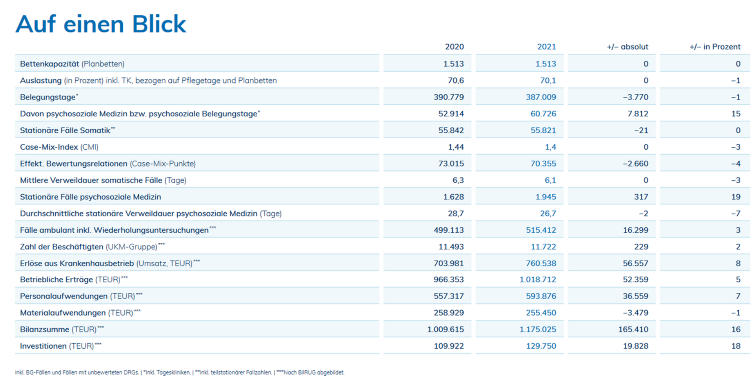The width and height of the screenshot is (753, 391).
Task: Click absolute change value 7.812
Action: 638,114
